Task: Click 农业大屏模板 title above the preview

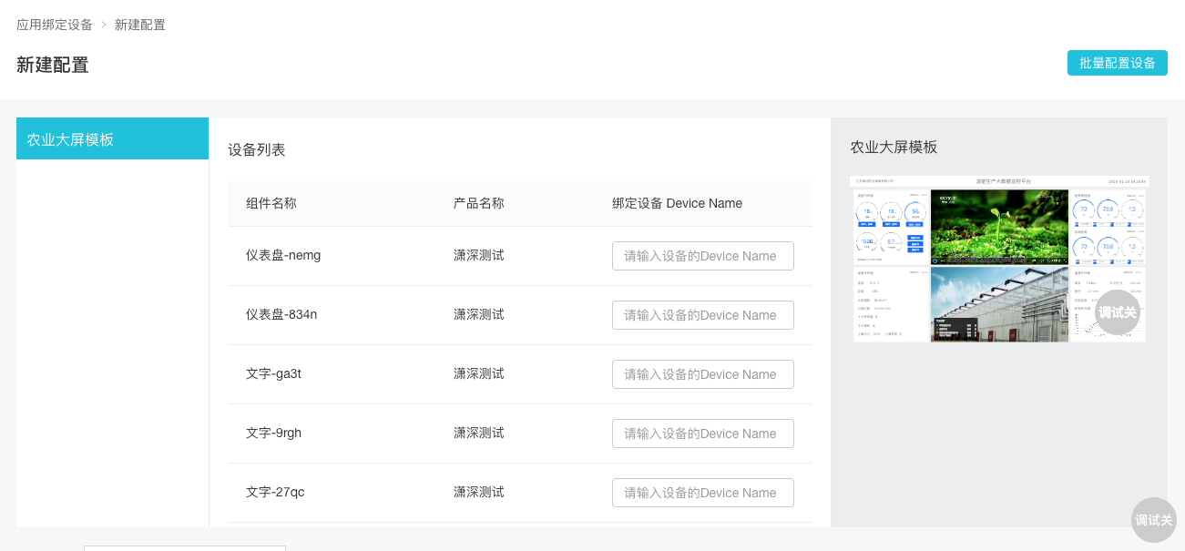Action: click(x=894, y=147)
